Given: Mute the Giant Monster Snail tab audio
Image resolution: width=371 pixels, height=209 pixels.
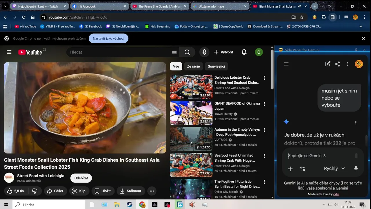Looking at the screenshot, I should click(299, 6).
